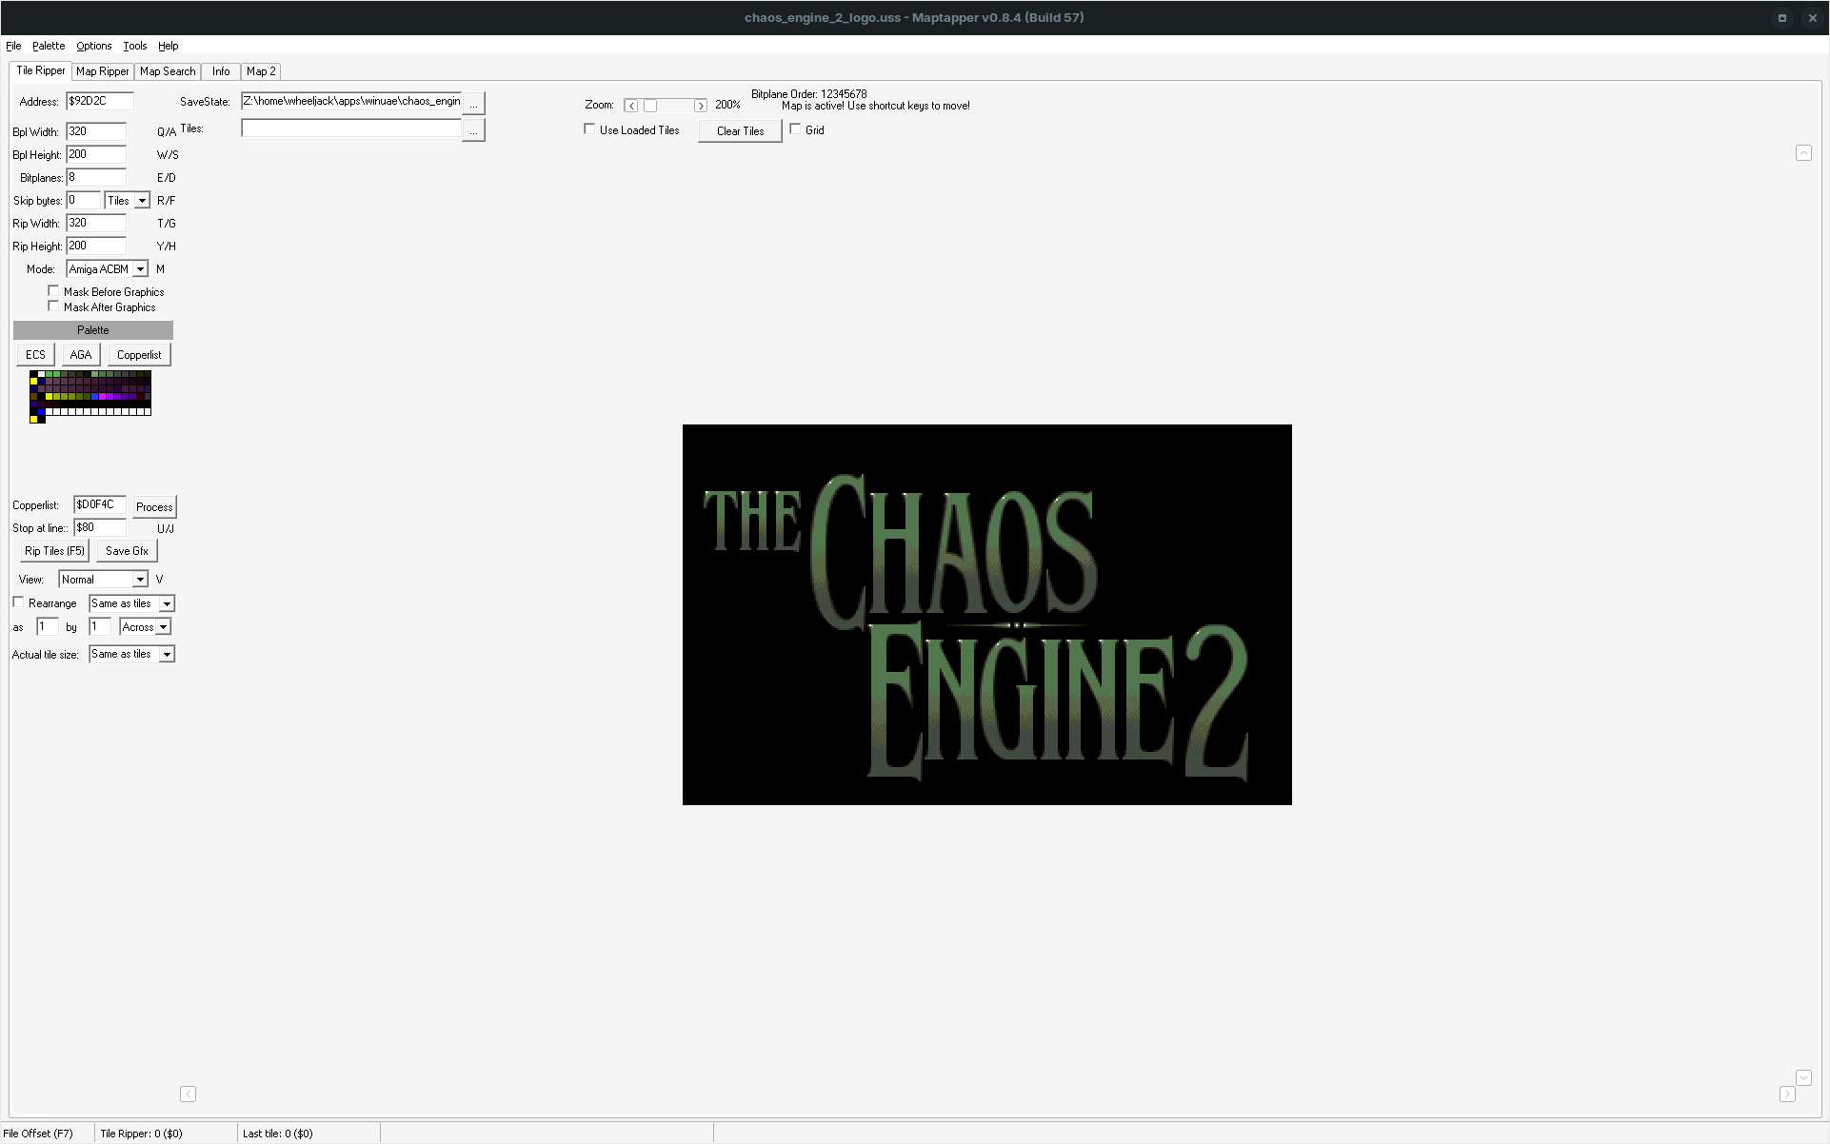The image size is (1830, 1144).
Task: Switch to the Map 2 tab
Action: [x=261, y=71]
